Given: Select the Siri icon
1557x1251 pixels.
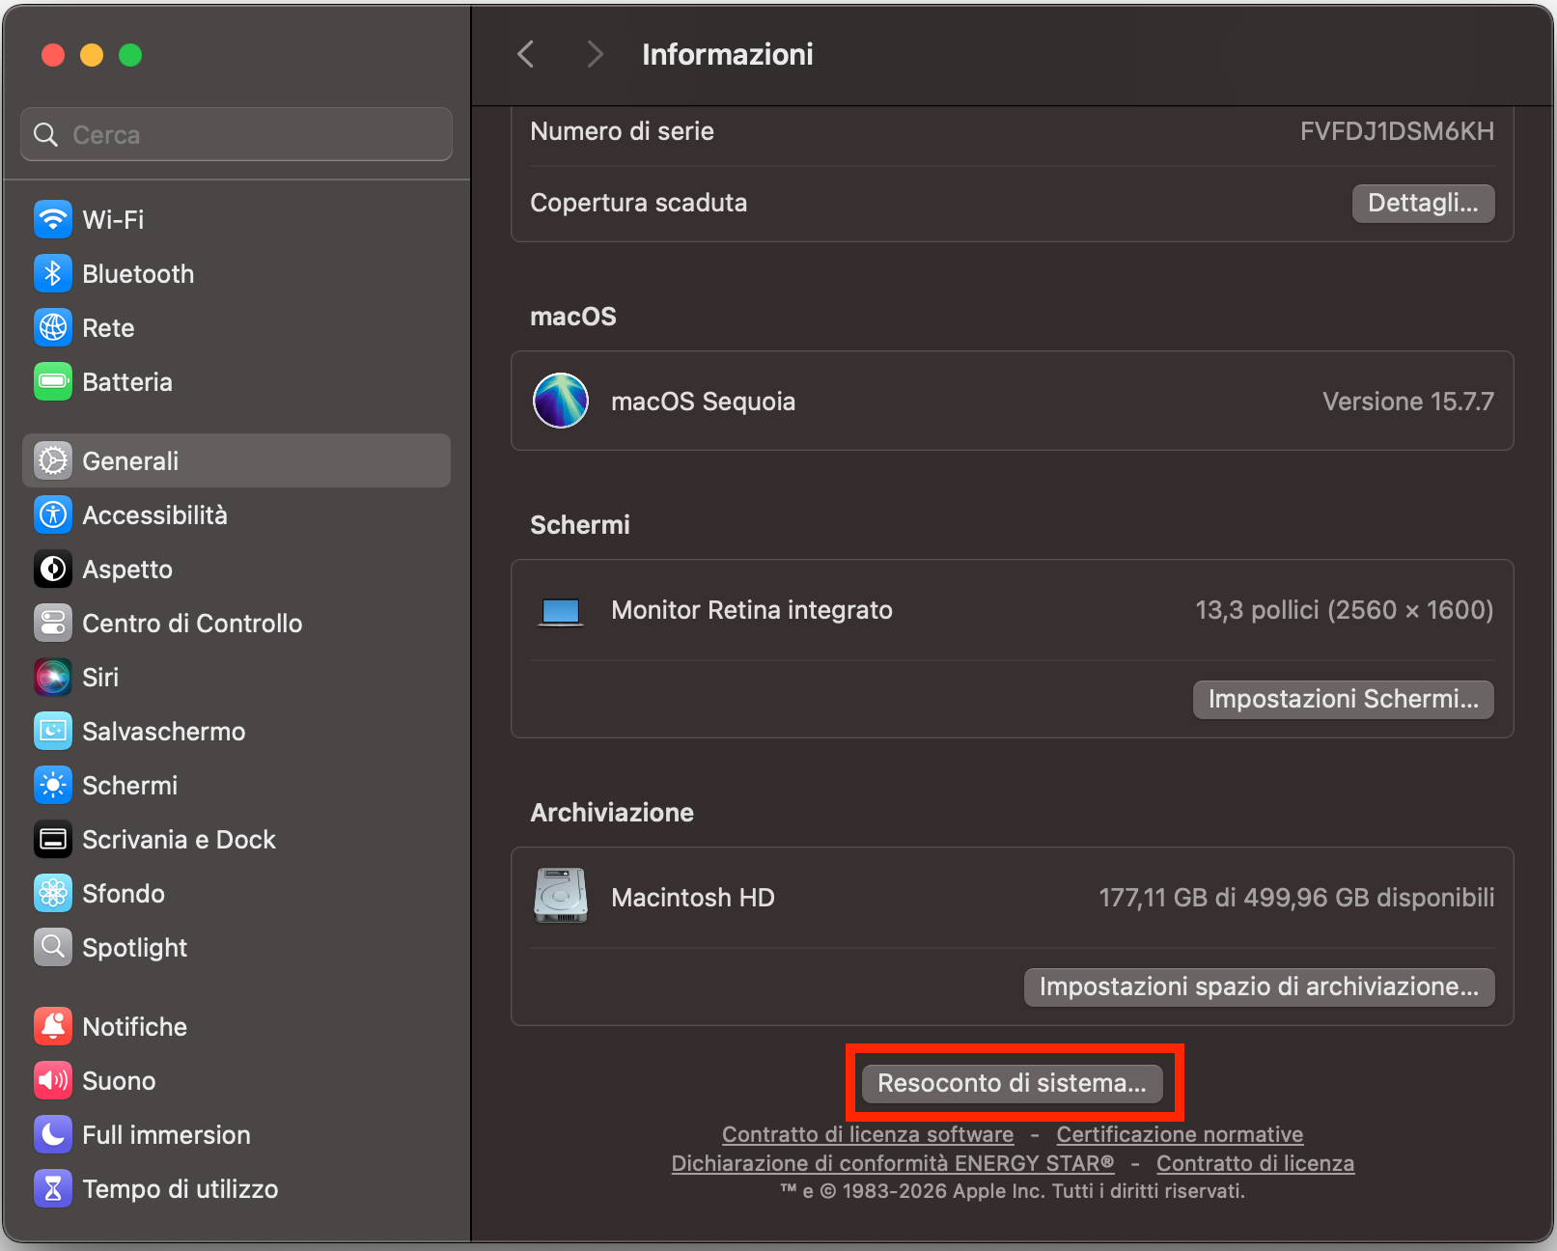Looking at the screenshot, I should tap(53, 677).
